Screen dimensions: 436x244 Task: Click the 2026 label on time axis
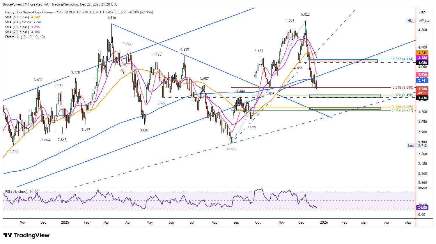324,222
